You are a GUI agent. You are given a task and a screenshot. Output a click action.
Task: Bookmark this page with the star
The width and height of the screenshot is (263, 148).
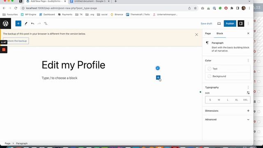195,8
